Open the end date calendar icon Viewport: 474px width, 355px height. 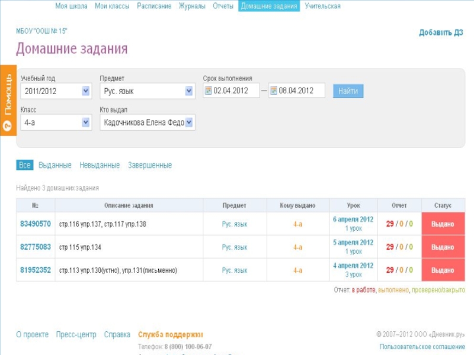(x=273, y=91)
